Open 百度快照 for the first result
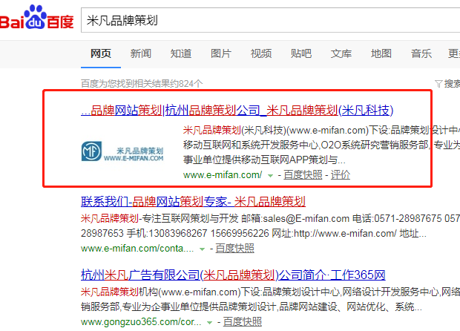The width and height of the screenshot is (460, 331). 303,175
